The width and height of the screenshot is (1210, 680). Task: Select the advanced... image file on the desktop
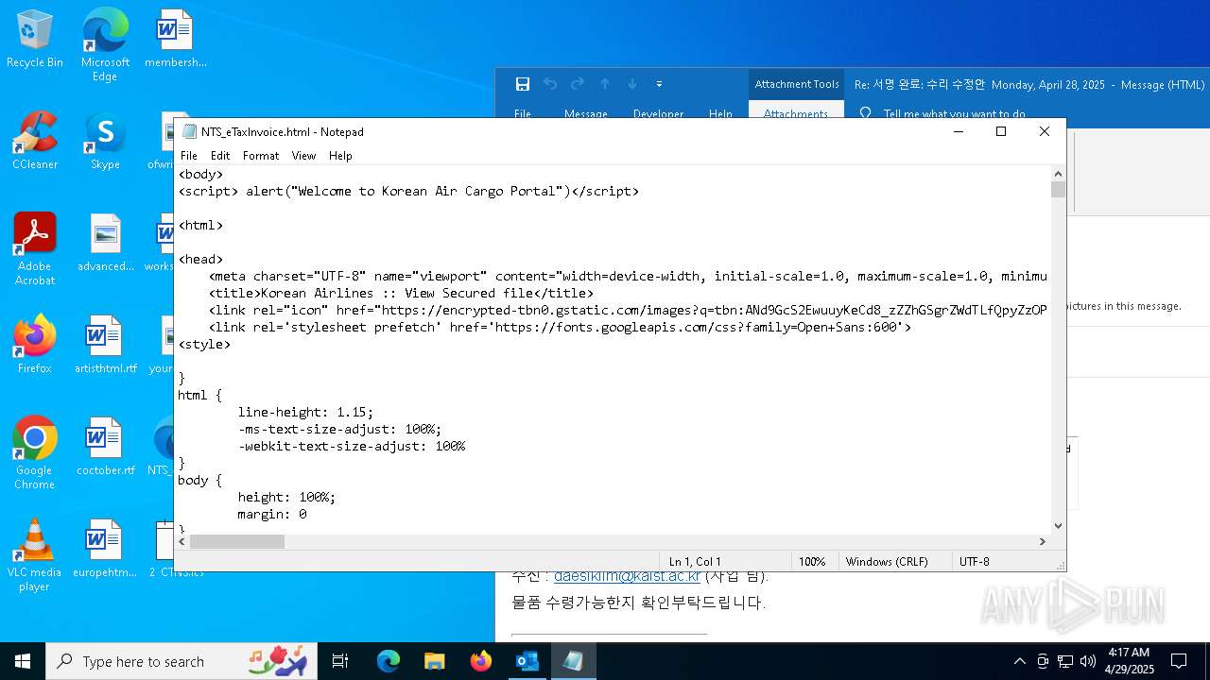tap(105, 243)
